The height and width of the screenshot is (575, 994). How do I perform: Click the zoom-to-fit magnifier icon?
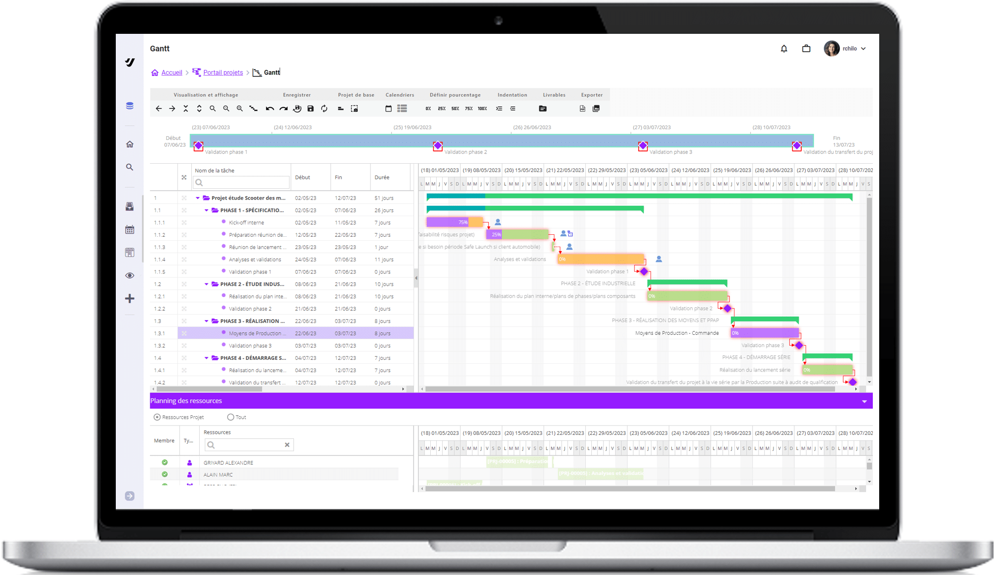pyautogui.click(x=212, y=109)
